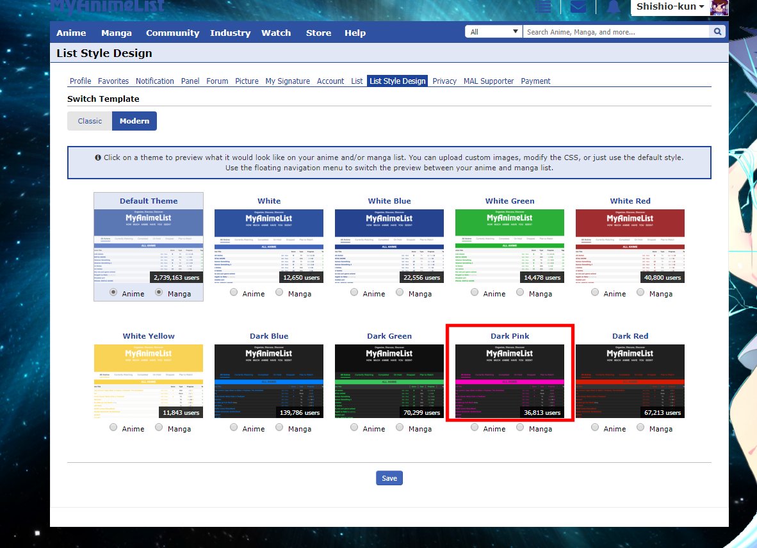Viewport: 757px width, 548px height.
Task: Select Anime radio for Dark Blue theme
Action: 234,428
